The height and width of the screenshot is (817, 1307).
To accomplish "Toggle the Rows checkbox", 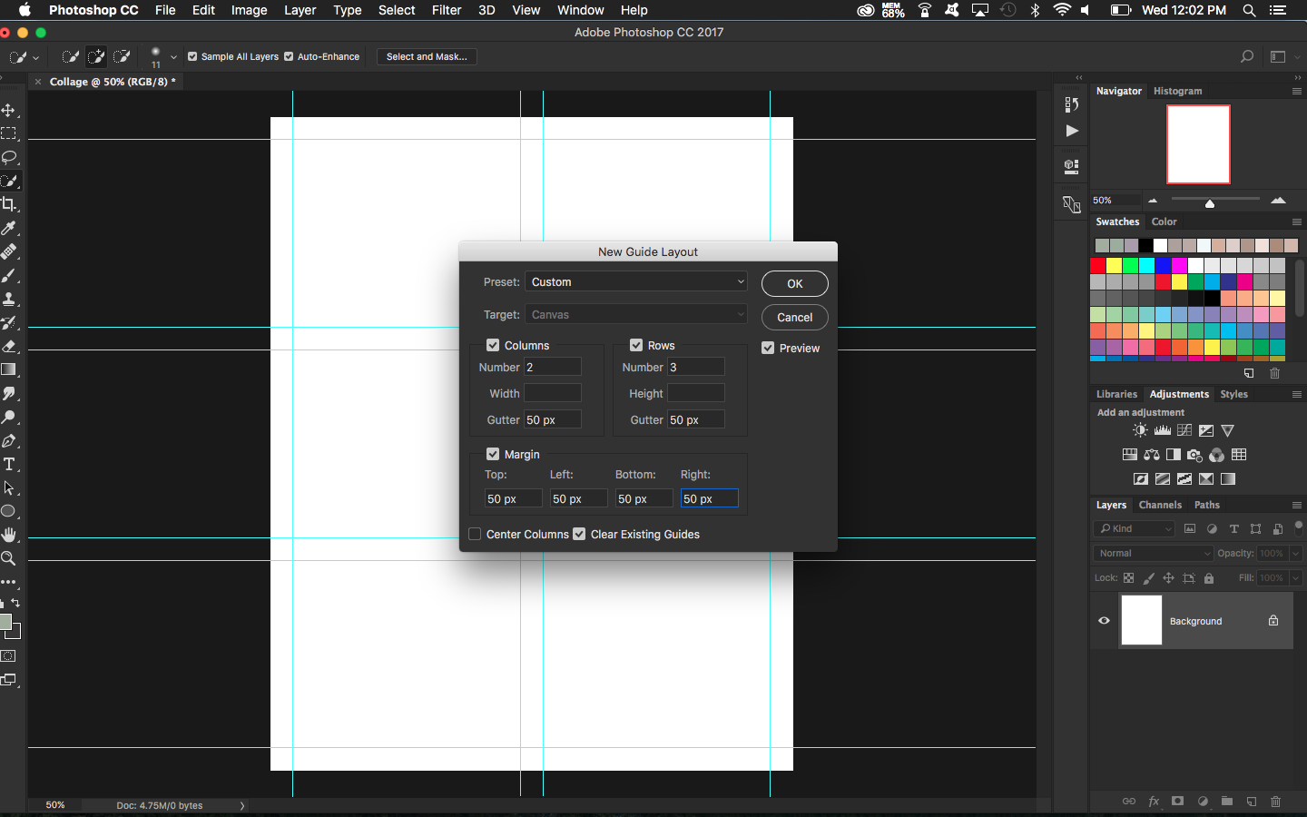I will point(636,345).
